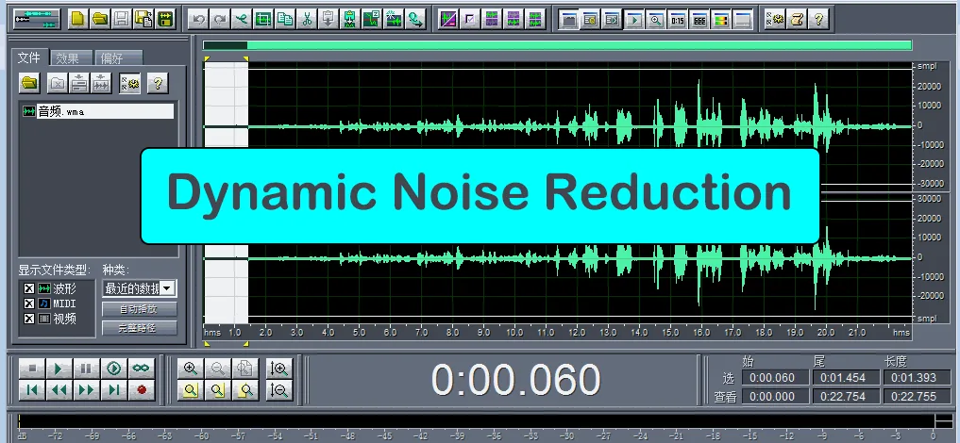Click the vertical zoom out icon
Image resolution: width=960 pixels, height=443 pixels.
(279, 389)
